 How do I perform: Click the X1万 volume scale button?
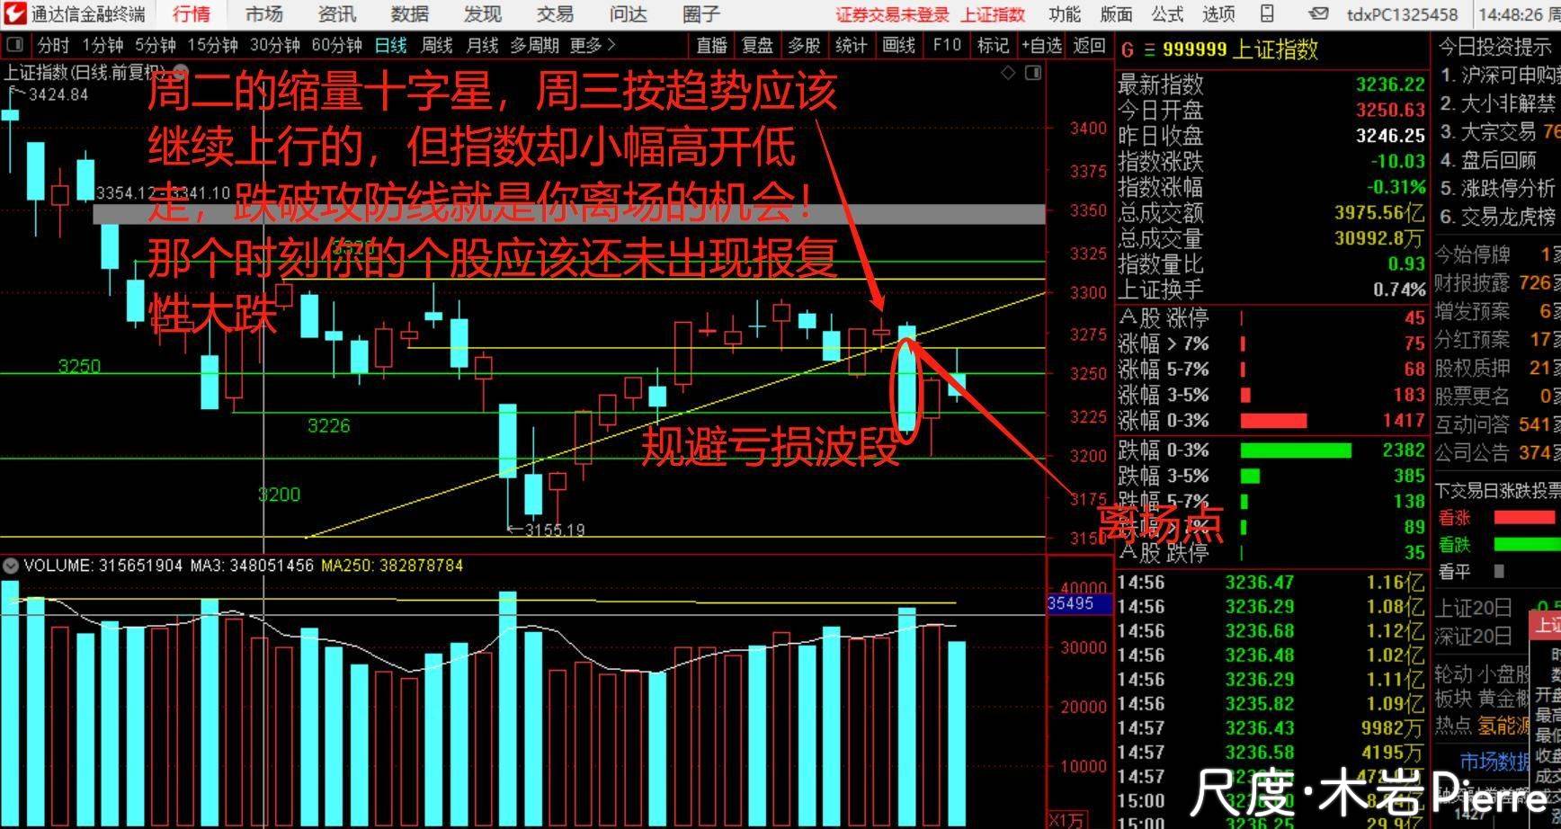point(1068,820)
